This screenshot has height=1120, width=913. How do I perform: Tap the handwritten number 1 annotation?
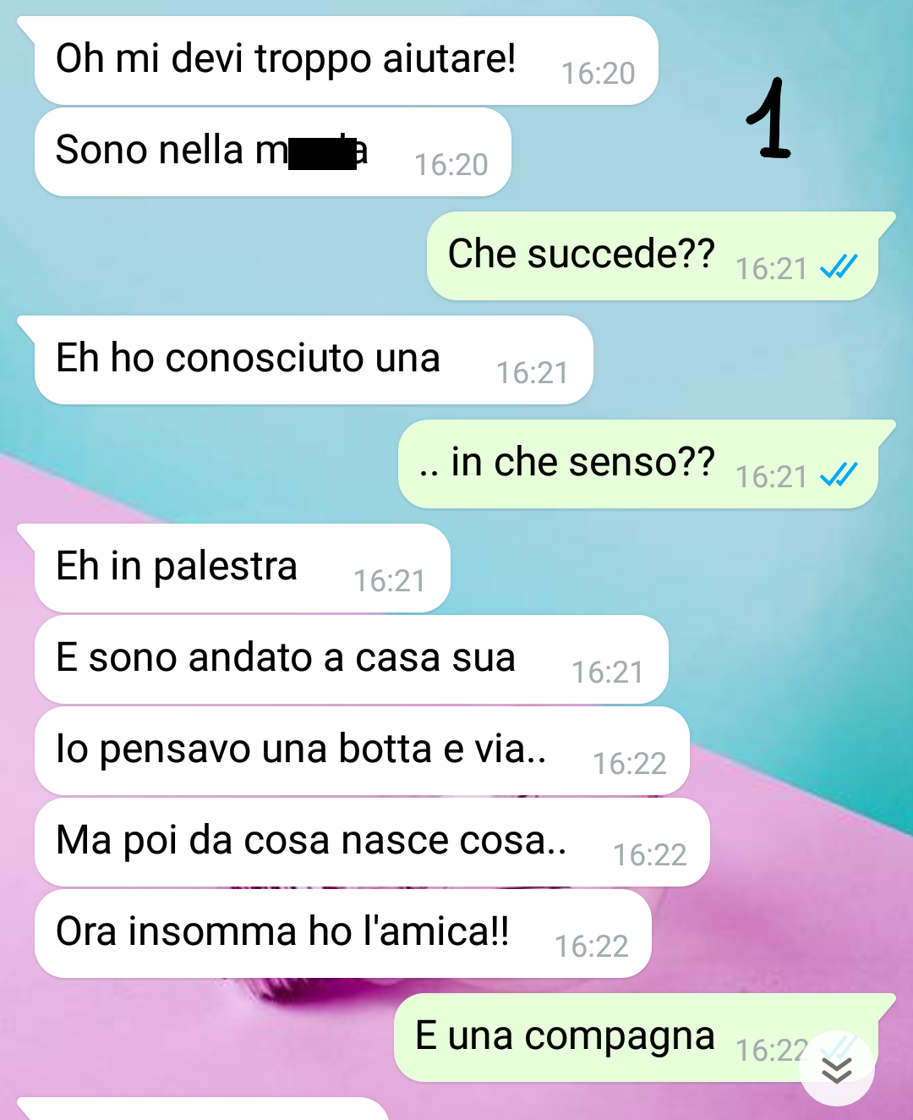click(x=769, y=118)
